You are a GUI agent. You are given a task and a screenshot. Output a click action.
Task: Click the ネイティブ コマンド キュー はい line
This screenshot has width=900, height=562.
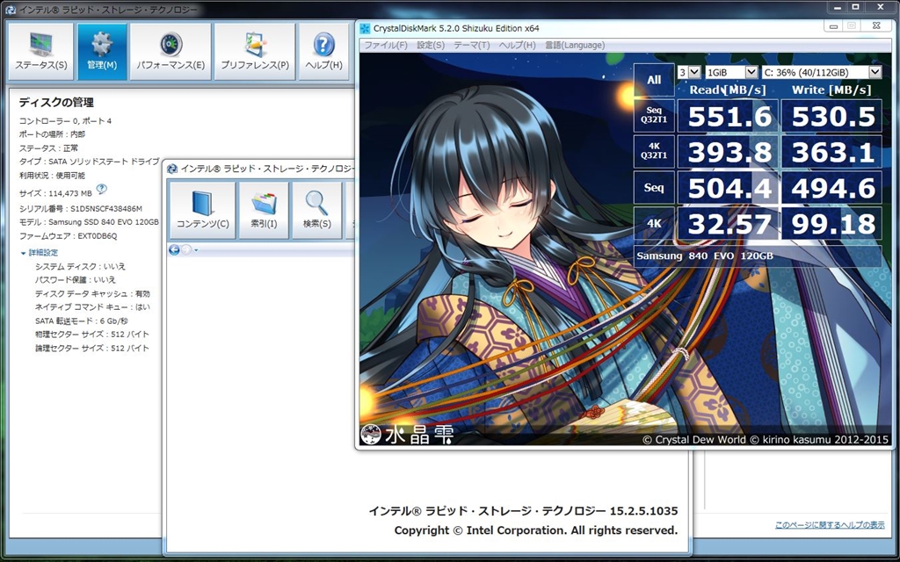[x=92, y=306]
